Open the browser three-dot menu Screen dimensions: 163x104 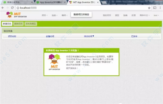coord(160,8)
